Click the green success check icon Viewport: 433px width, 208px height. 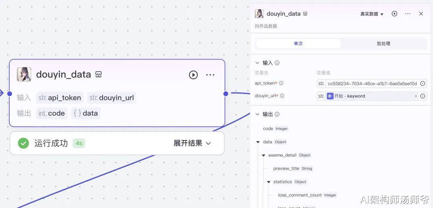click(24, 143)
